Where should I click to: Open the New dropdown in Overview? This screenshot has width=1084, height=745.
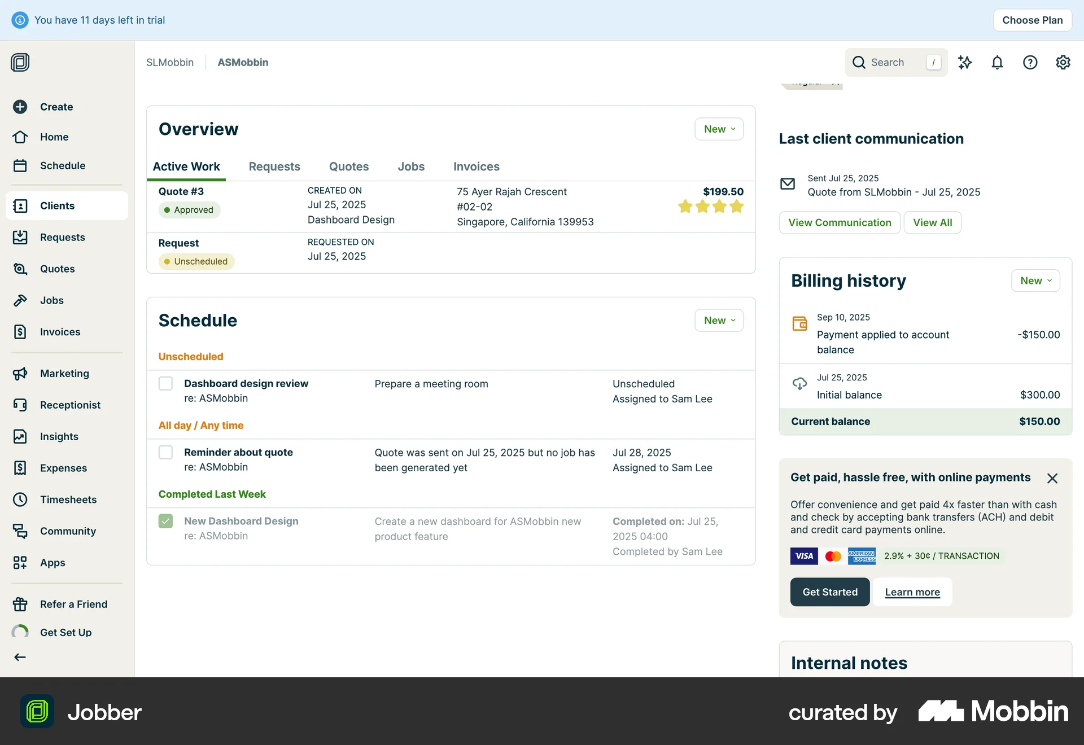point(718,129)
